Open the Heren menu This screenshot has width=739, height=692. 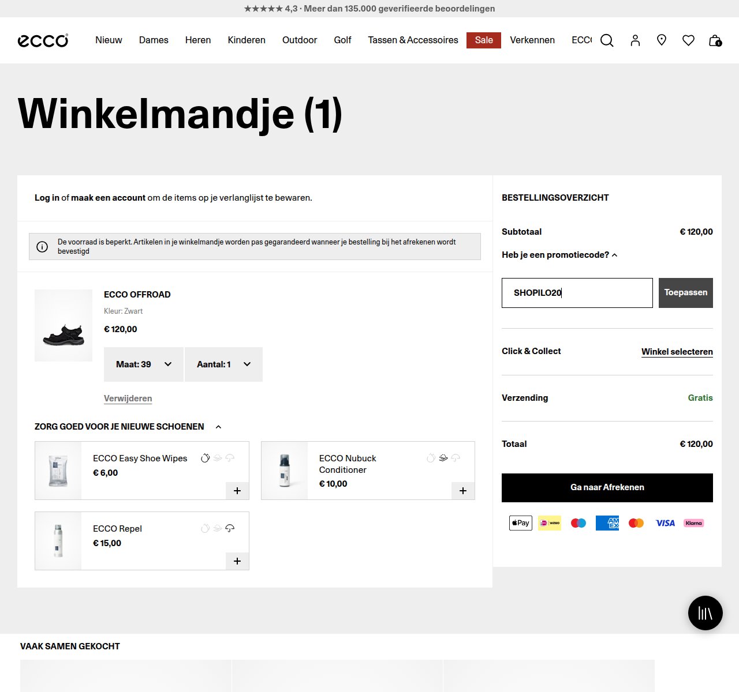pyautogui.click(x=198, y=40)
